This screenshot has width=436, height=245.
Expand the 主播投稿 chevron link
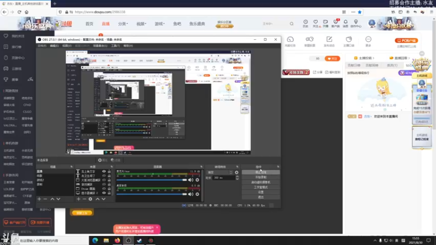click(x=364, y=58)
